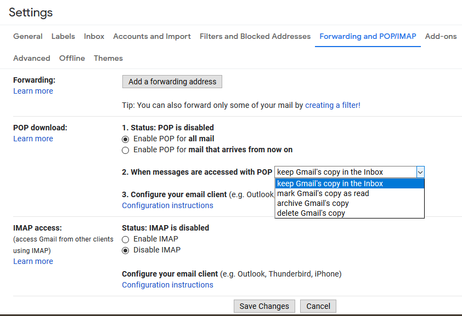This screenshot has width=462, height=316.
Task: Click the POP access dropdown arrow
Action: (x=420, y=172)
